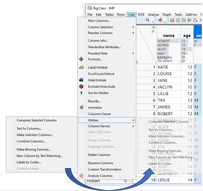The width and height of the screenshot is (203, 191).
Task: Open the Analyze menu
Action: coord(153,15)
